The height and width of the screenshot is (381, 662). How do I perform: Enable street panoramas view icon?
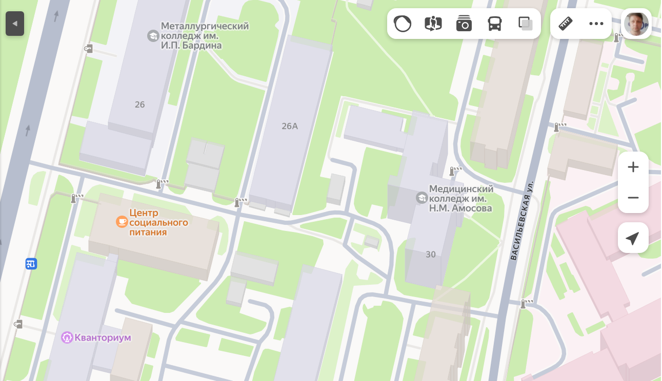pos(433,24)
